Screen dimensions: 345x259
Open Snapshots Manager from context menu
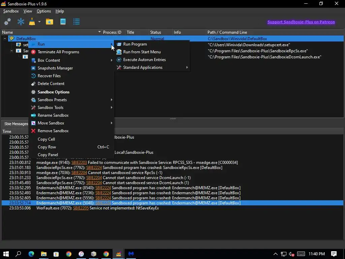click(71, 68)
